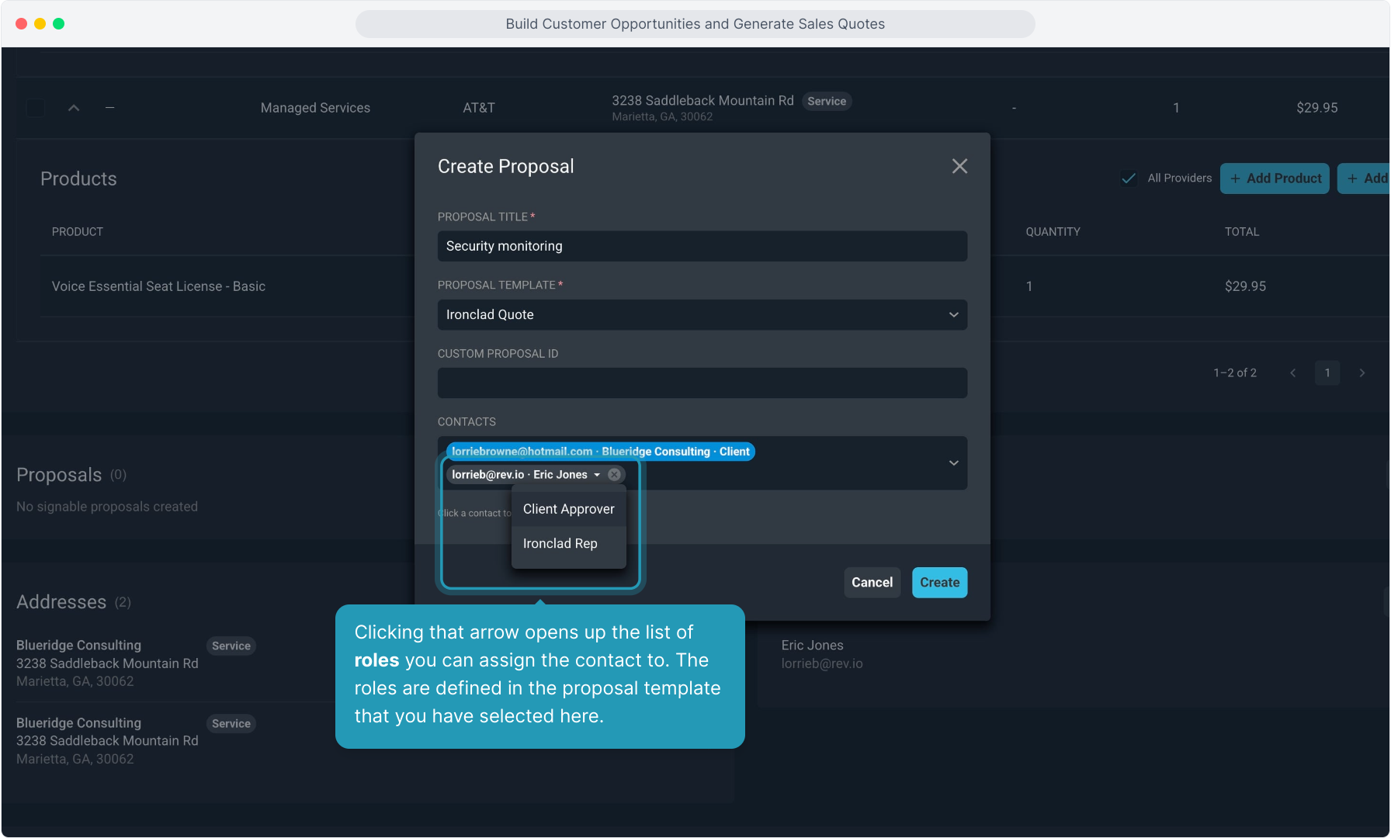Click the minus icon in Managed Services row
Viewport: 1391px width, 838px height.
[110, 108]
